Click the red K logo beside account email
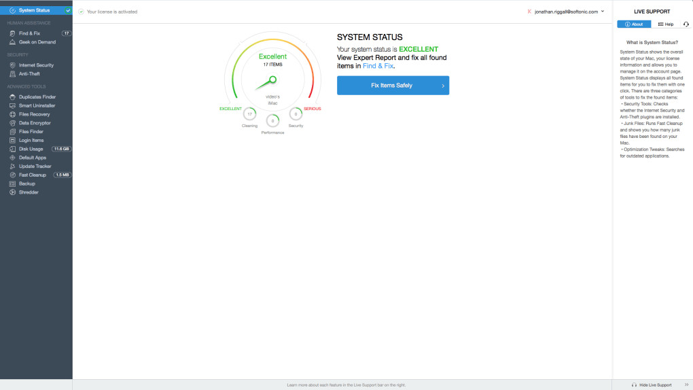This screenshot has height=390, width=693. click(x=529, y=12)
